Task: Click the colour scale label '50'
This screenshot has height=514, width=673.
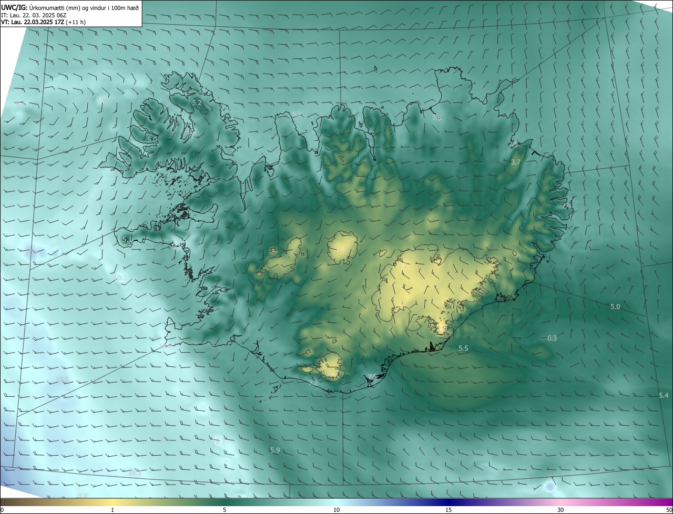Action: coord(669,510)
